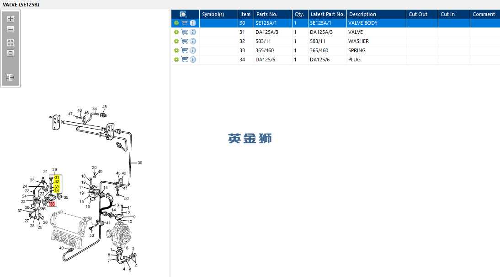The height and width of the screenshot is (277, 500).
Task: Click callout 39 on diagram pipe
Action: coord(140,163)
